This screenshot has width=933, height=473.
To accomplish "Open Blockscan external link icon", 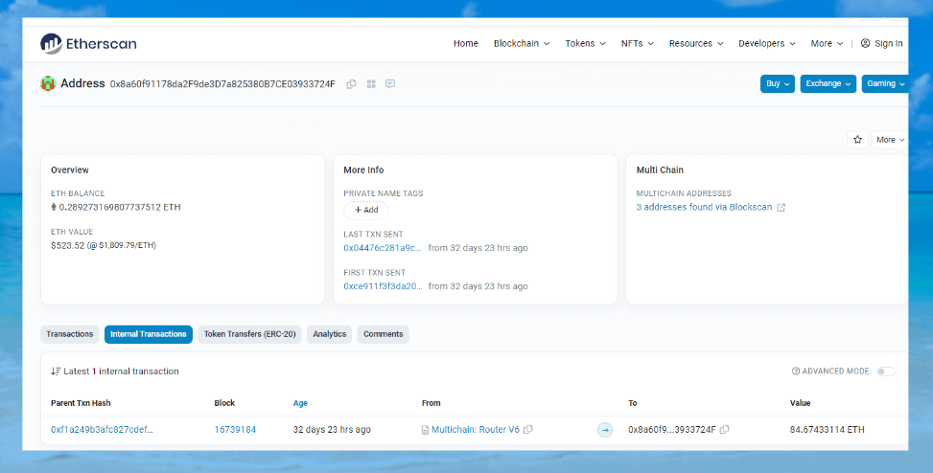I will [781, 208].
